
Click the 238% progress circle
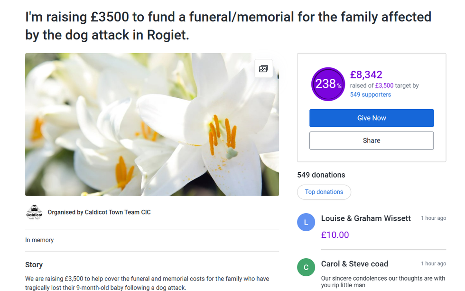coord(328,84)
